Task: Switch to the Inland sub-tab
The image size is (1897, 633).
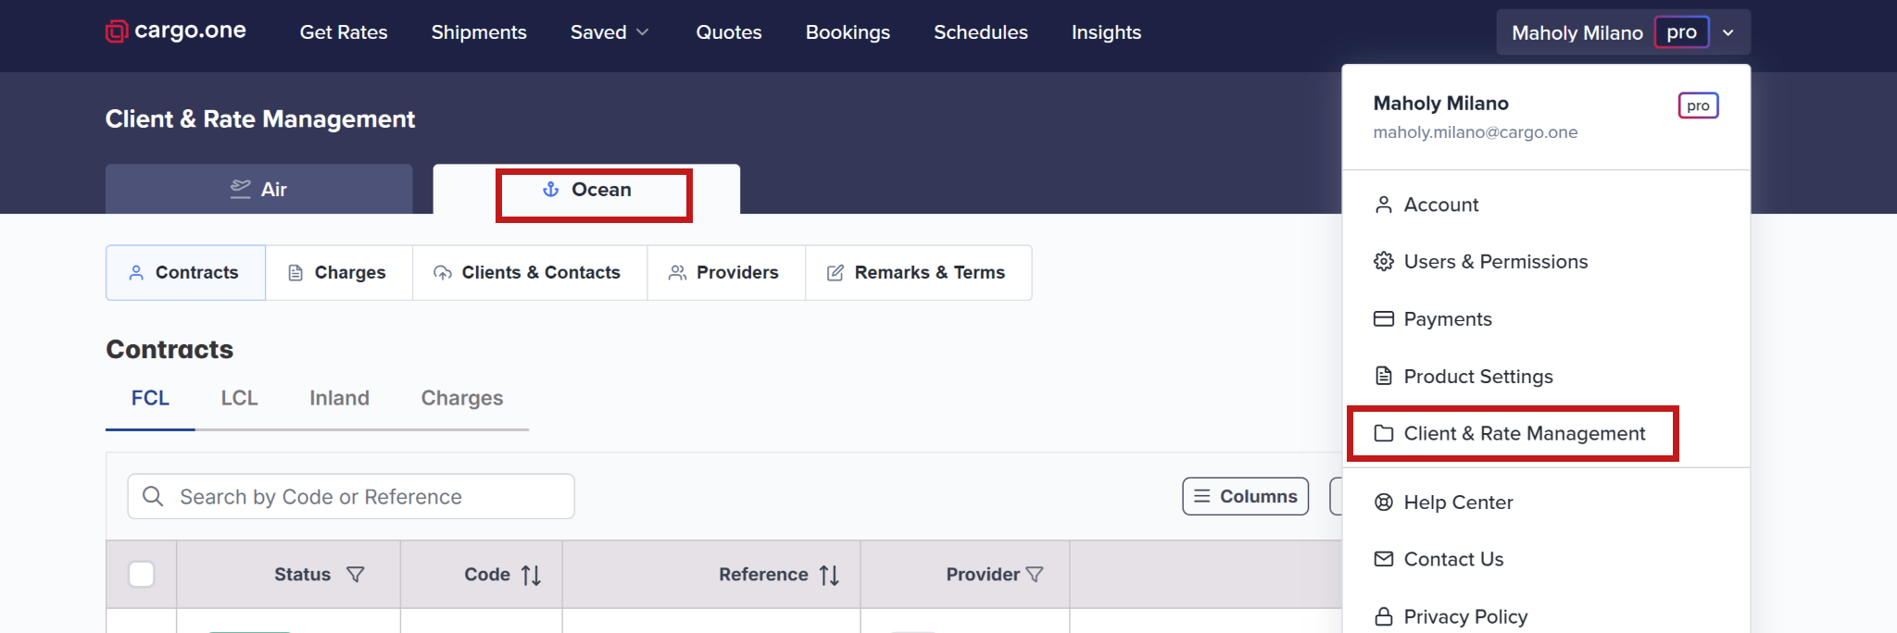Action: [x=339, y=398]
